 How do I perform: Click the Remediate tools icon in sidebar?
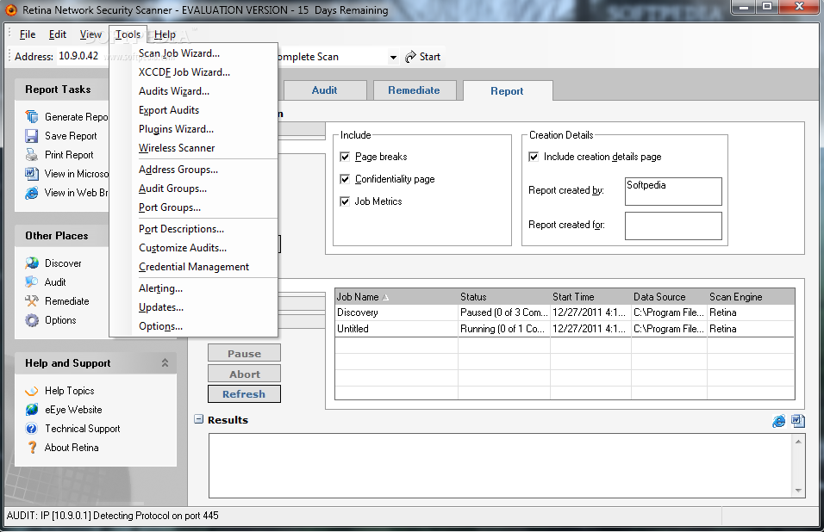pyautogui.click(x=32, y=300)
